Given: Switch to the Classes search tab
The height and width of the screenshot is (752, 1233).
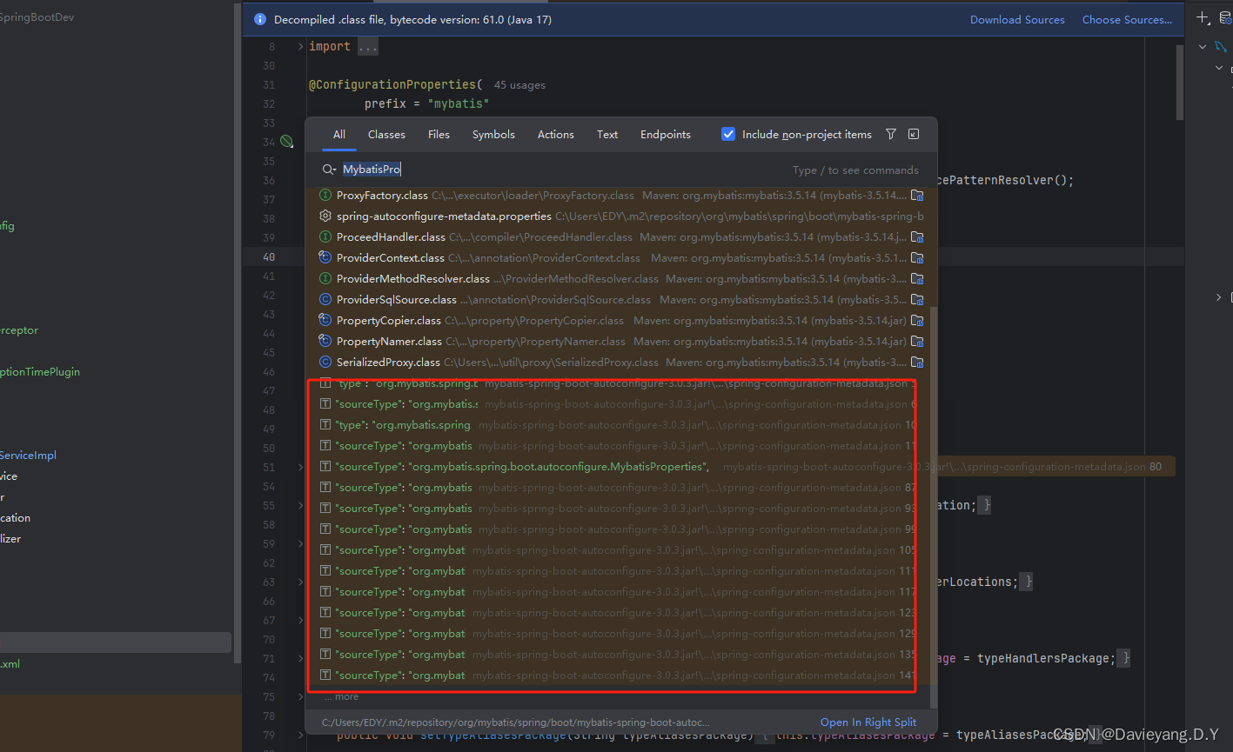Looking at the screenshot, I should click(x=386, y=135).
